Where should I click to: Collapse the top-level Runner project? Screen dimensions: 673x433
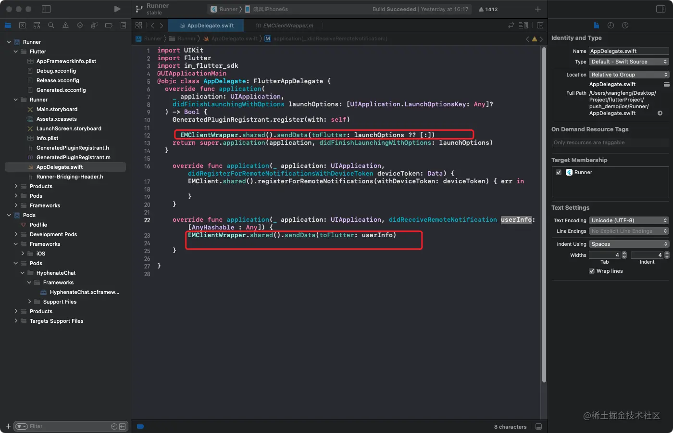9,42
